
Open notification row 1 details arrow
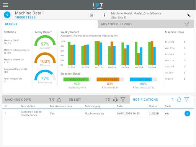[187, 113]
